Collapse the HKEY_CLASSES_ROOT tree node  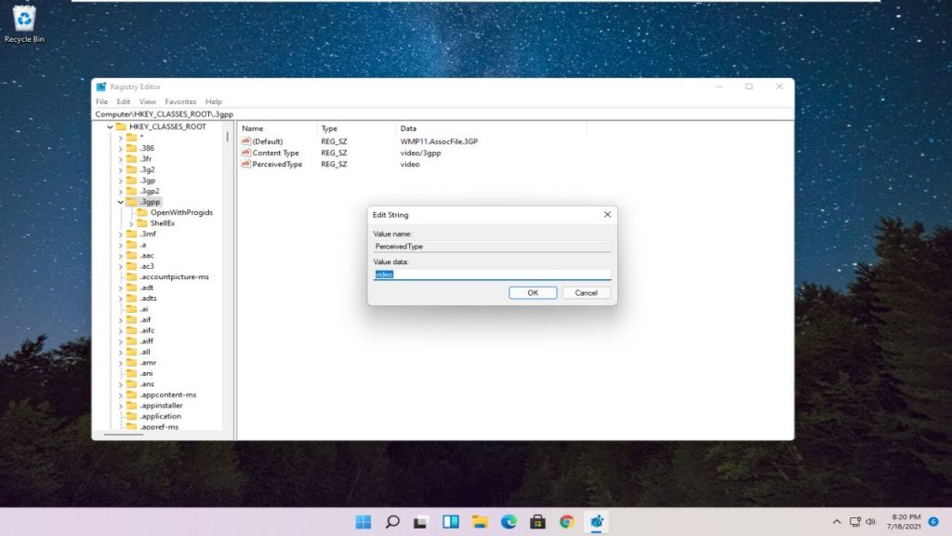[x=110, y=127]
